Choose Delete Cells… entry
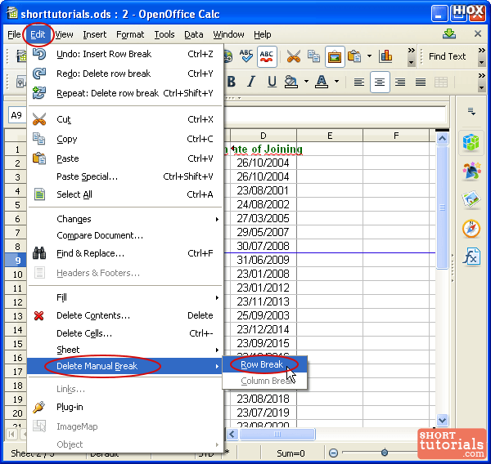The image size is (491, 464). 125,333
